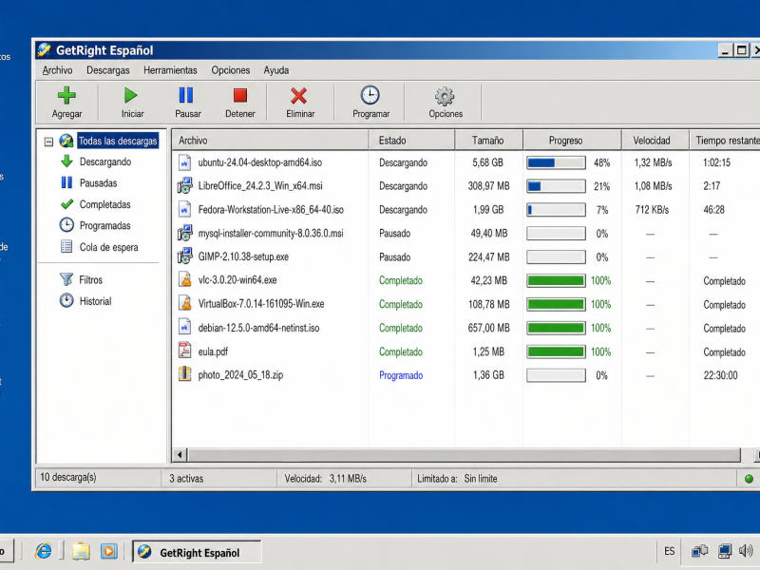Click the ES language indicator in the tray
This screenshot has width=760, height=570.
click(669, 551)
